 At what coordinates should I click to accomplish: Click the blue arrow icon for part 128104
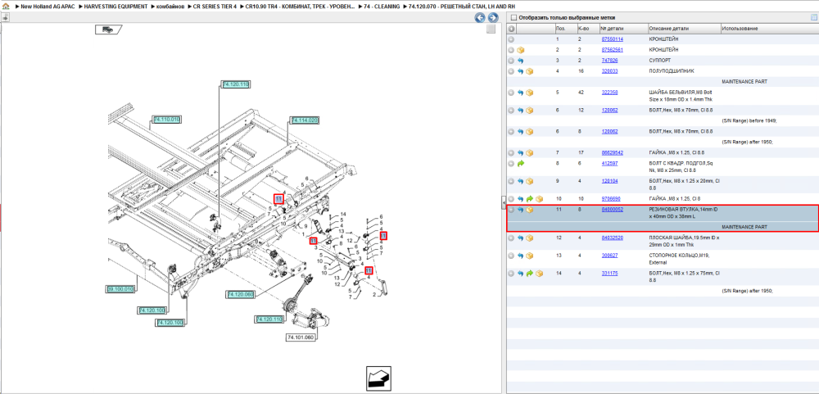pyautogui.click(x=521, y=181)
